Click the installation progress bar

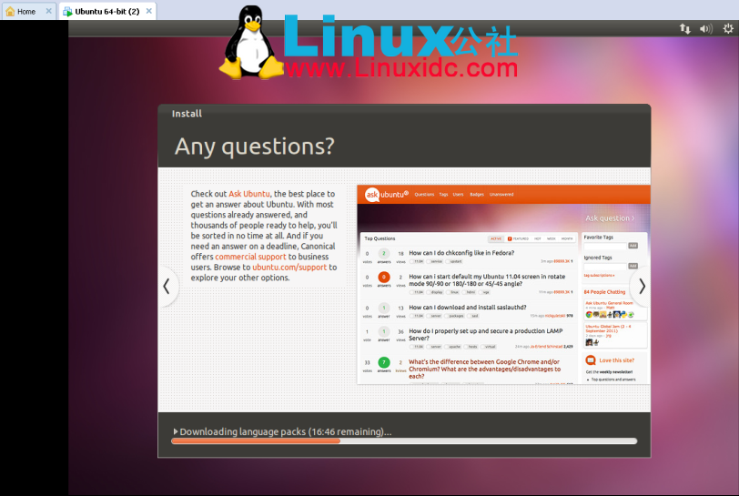(404, 441)
